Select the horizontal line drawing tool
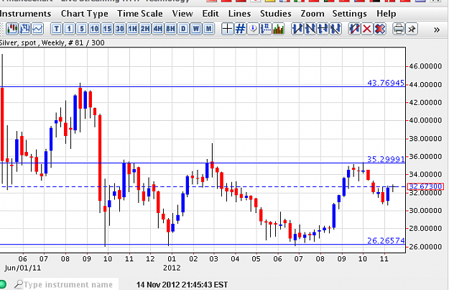449x290 pixels. 323,29
